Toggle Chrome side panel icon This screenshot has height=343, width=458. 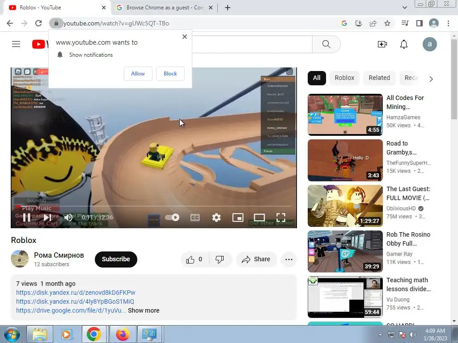click(420, 23)
